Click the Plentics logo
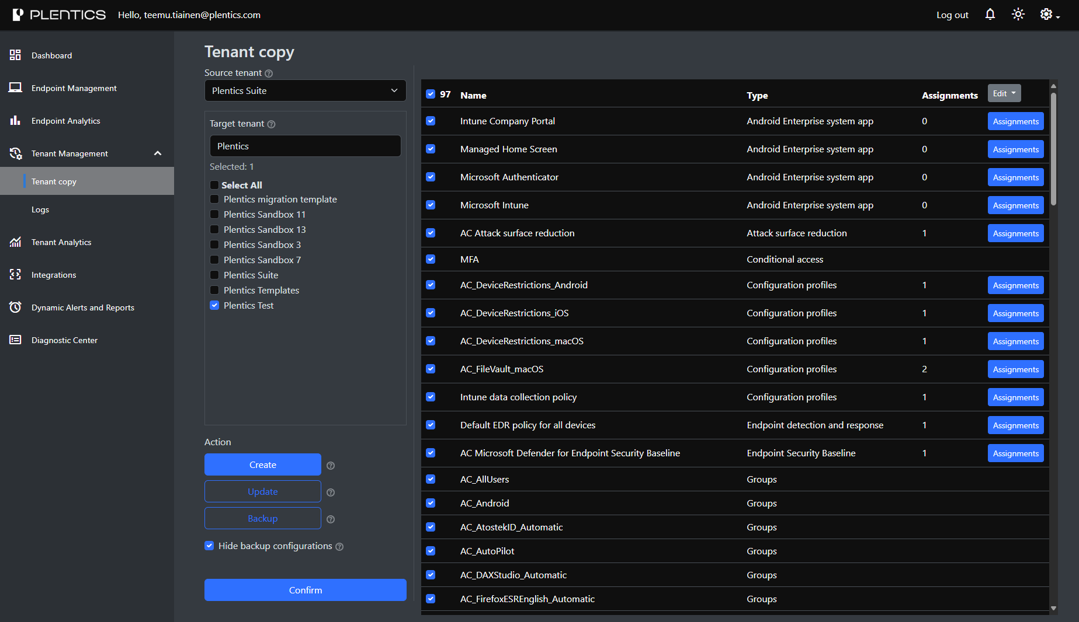The height and width of the screenshot is (622, 1079). click(59, 15)
